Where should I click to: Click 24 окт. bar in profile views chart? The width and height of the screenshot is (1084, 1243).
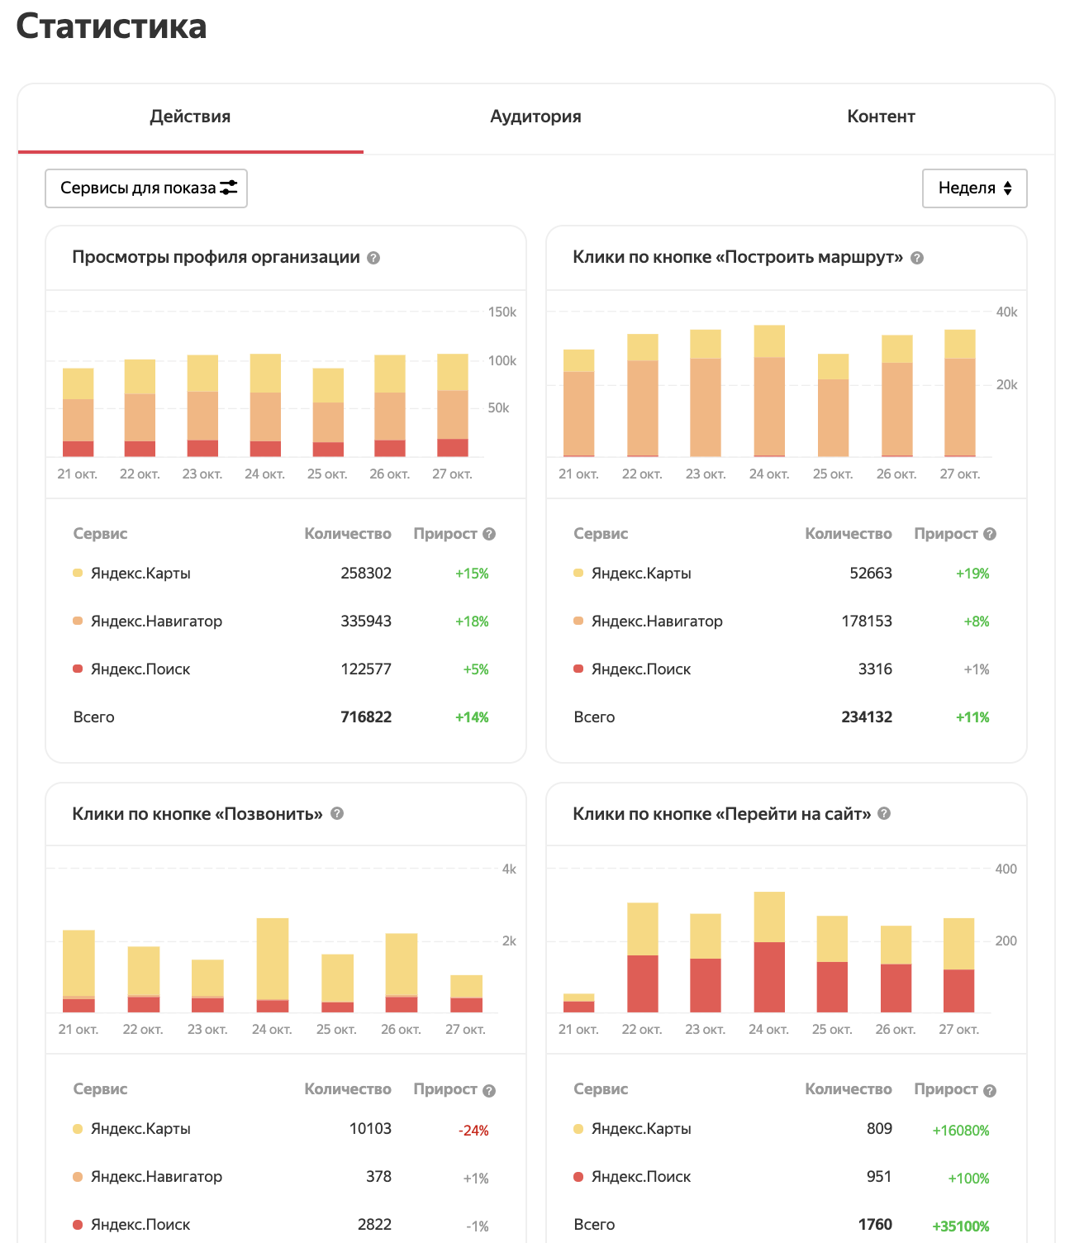pos(265,405)
